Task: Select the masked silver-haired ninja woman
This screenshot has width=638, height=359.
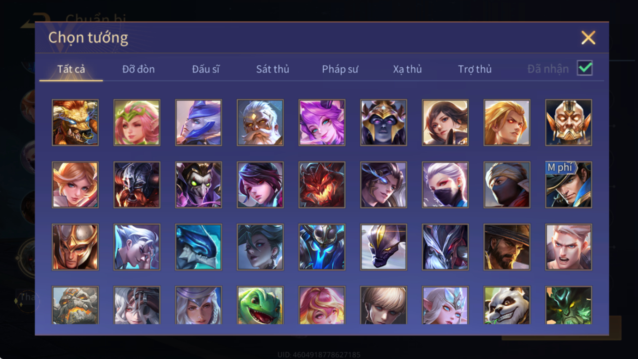Action: point(445,185)
